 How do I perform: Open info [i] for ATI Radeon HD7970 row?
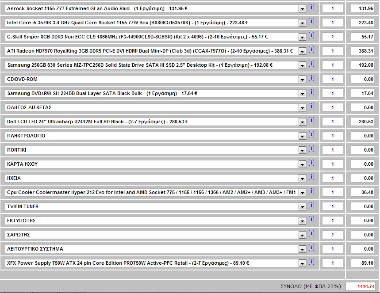311,49
